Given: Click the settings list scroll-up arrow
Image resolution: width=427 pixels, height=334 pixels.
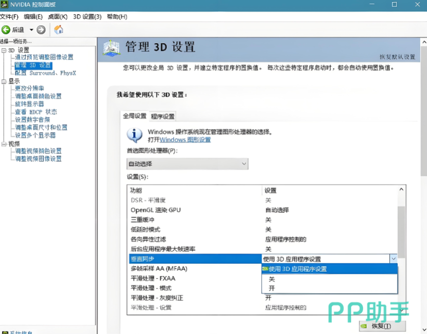Looking at the screenshot, I should pyautogui.click(x=401, y=189).
